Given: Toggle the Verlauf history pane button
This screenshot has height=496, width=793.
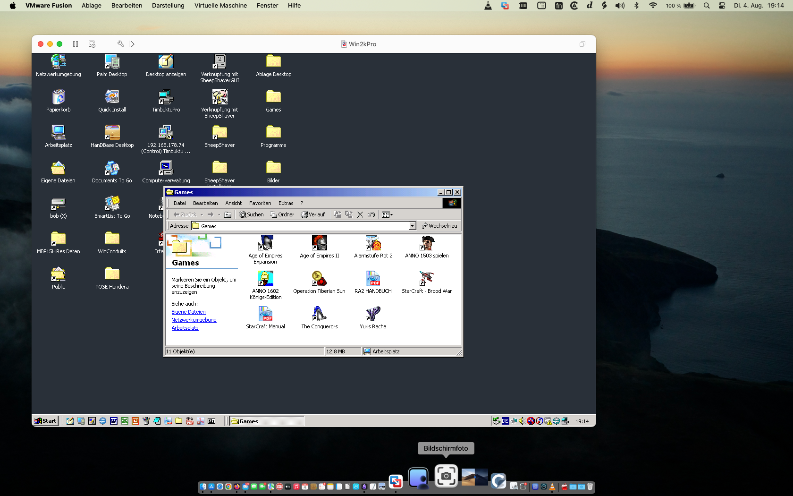Looking at the screenshot, I should [313, 214].
